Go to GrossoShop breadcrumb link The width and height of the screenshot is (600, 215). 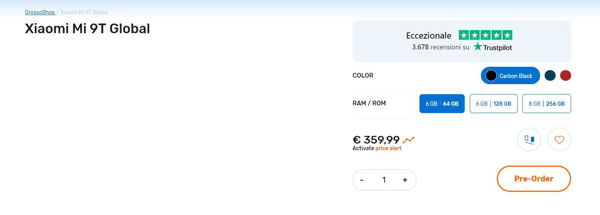point(40,12)
